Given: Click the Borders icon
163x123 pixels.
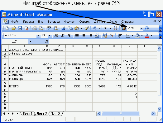Looking at the screenshot, I should 128,35.
